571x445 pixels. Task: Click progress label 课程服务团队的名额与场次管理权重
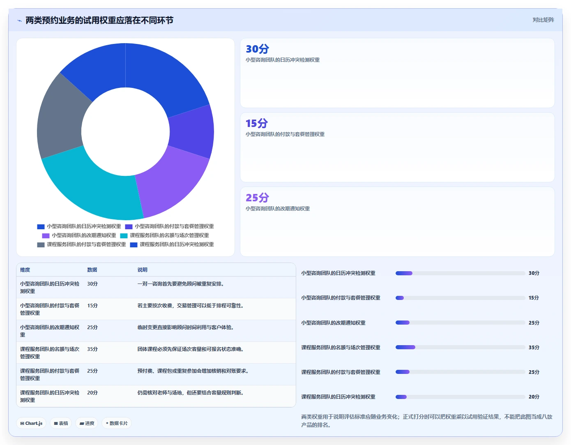(341, 348)
